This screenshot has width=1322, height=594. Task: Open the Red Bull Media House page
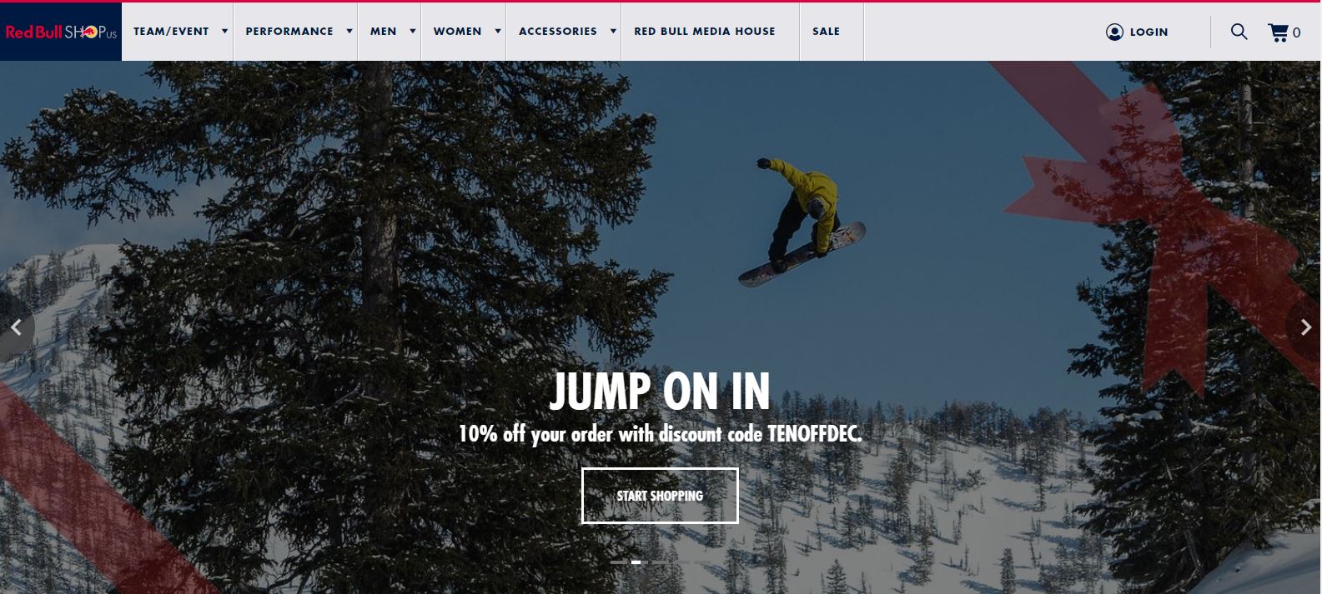705,32
